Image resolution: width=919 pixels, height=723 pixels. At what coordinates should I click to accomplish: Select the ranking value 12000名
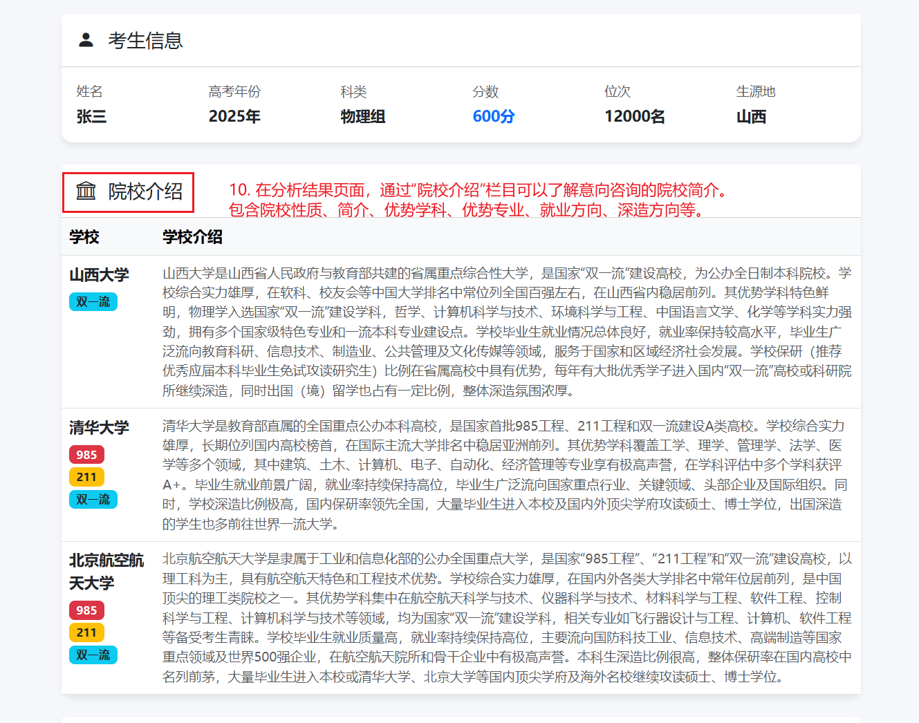pyautogui.click(x=635, y=116)
